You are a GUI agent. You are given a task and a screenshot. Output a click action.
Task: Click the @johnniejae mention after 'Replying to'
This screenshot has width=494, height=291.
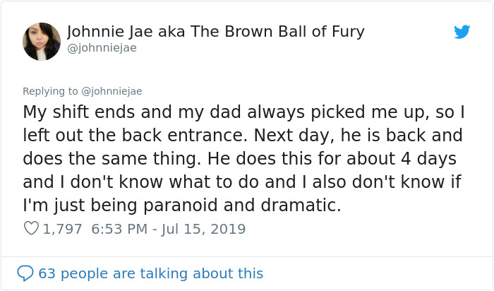[113, 91]
